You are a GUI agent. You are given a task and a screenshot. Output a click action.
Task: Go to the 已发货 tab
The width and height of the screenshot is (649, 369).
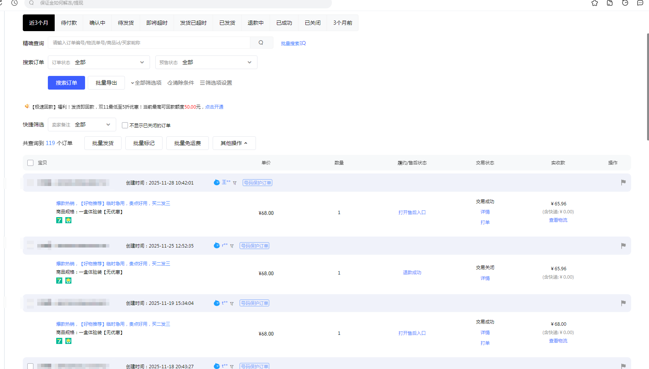[227, 23]
